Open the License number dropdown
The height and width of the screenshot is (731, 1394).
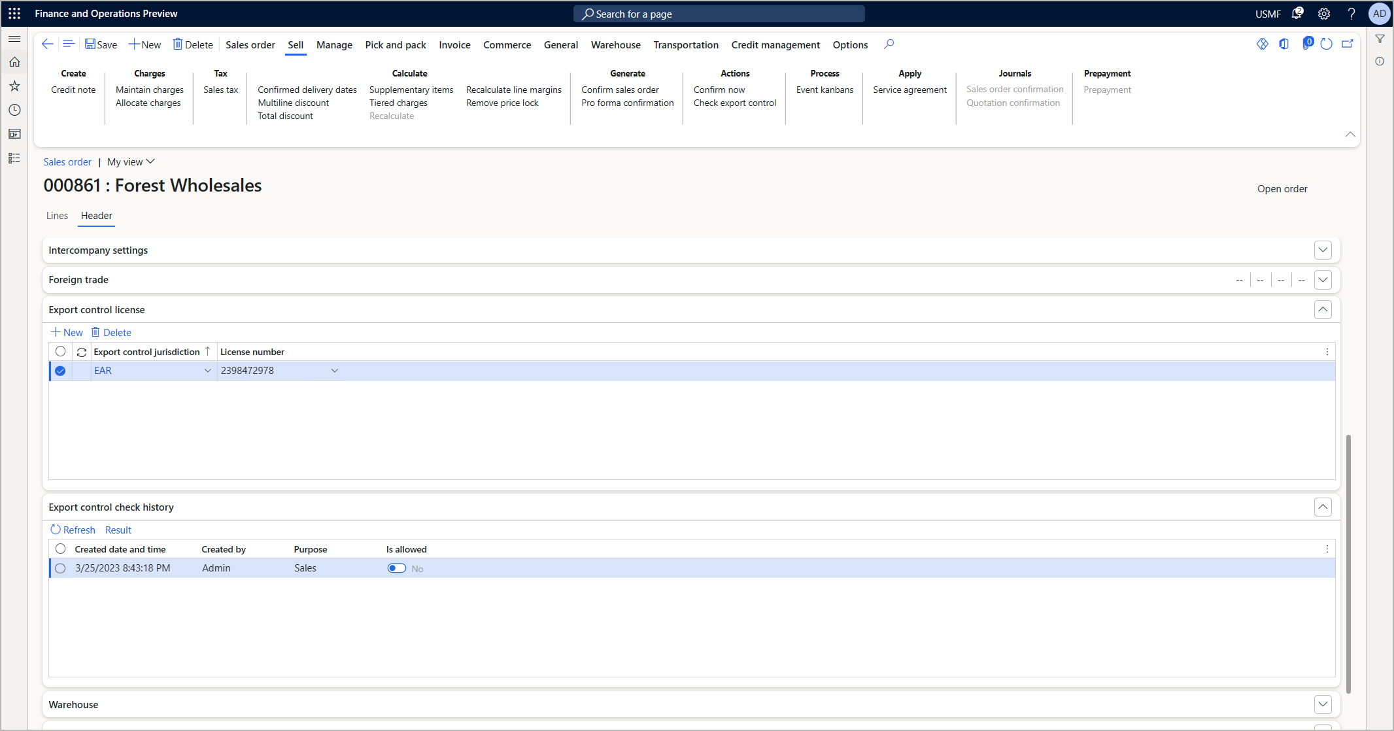(334, 370)
